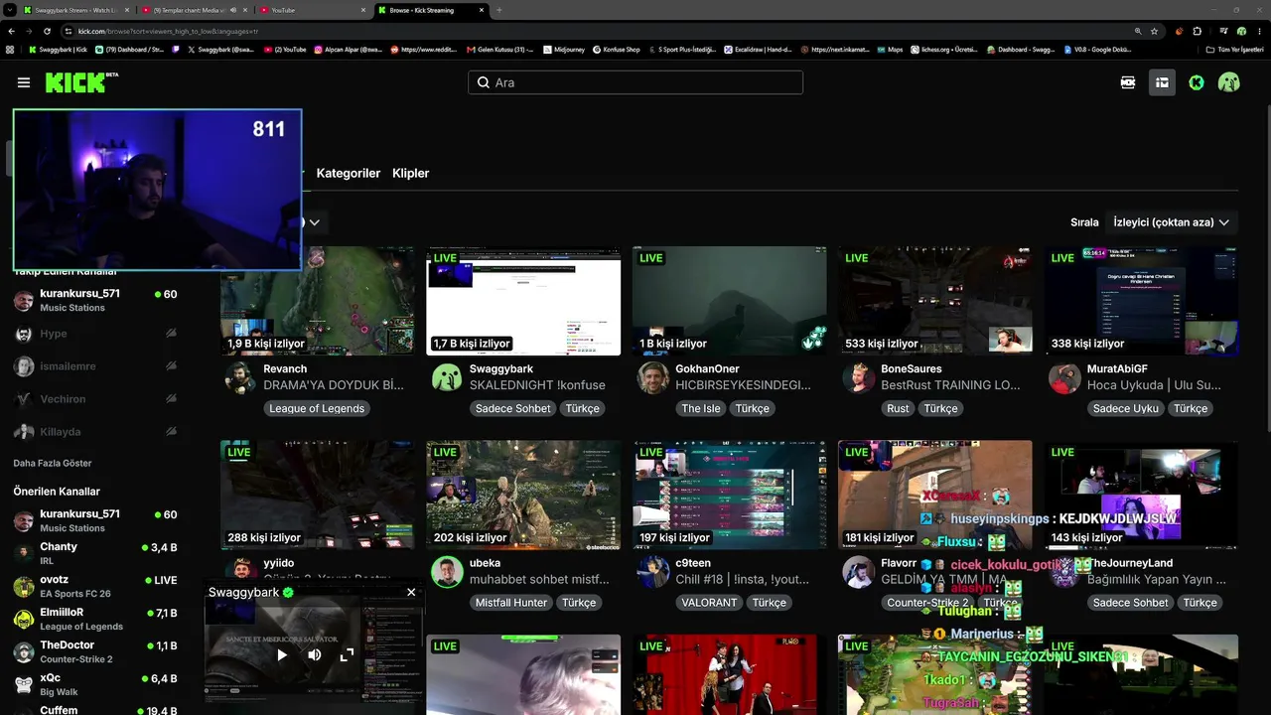Click the Mistfall Hunter category tag

click(x=511, y=603)
